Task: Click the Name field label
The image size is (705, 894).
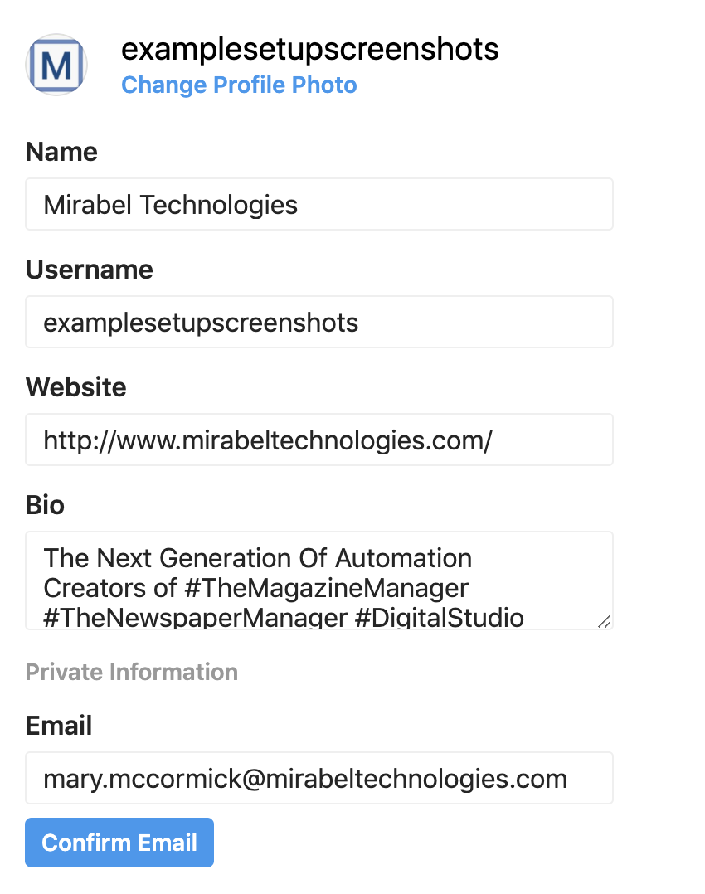Action: pos(61,153)
